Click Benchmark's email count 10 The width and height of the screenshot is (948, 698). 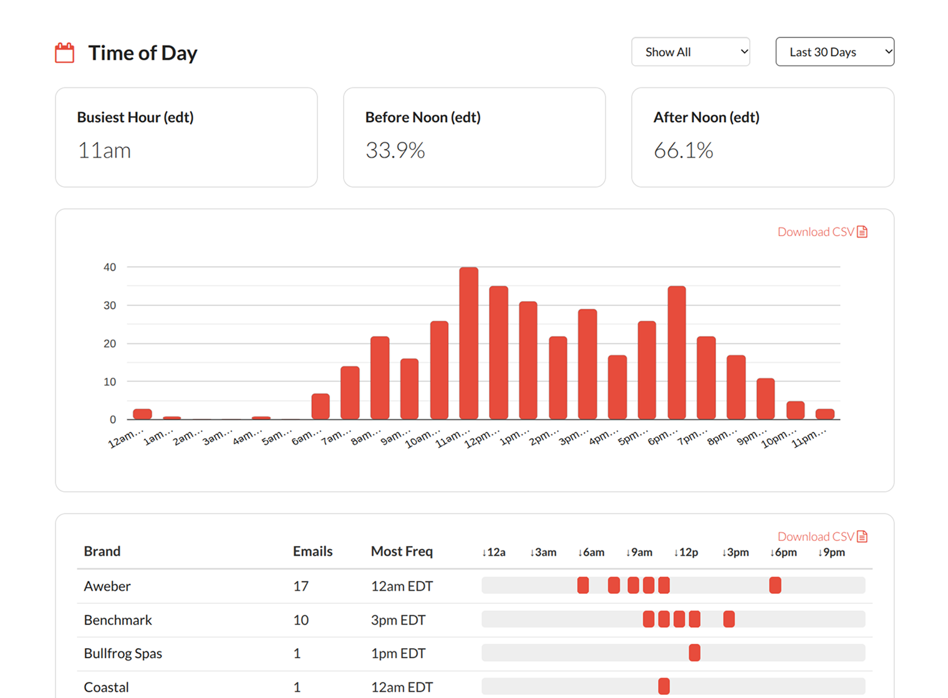pos(301,620)
